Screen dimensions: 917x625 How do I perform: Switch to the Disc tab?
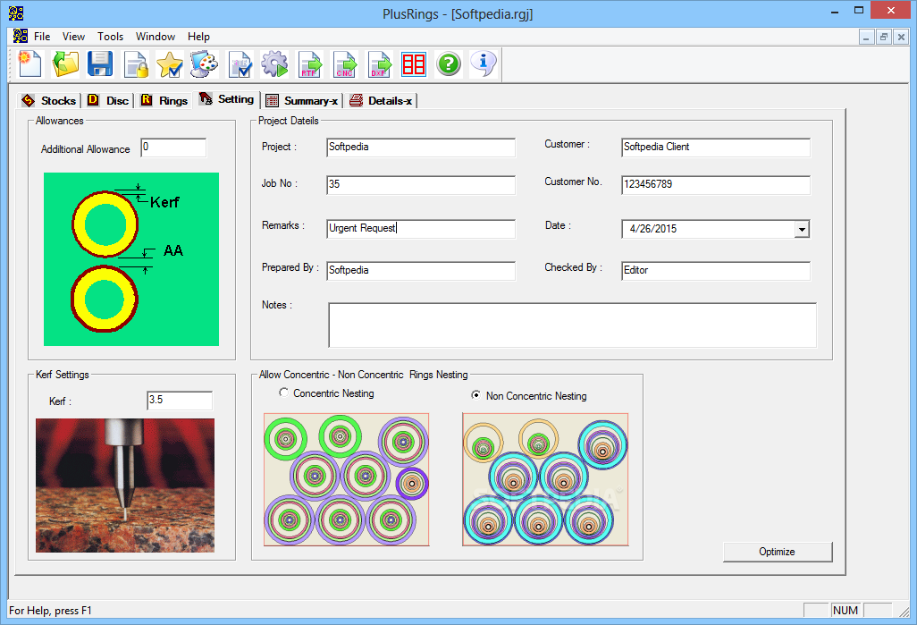click(108, 101)
